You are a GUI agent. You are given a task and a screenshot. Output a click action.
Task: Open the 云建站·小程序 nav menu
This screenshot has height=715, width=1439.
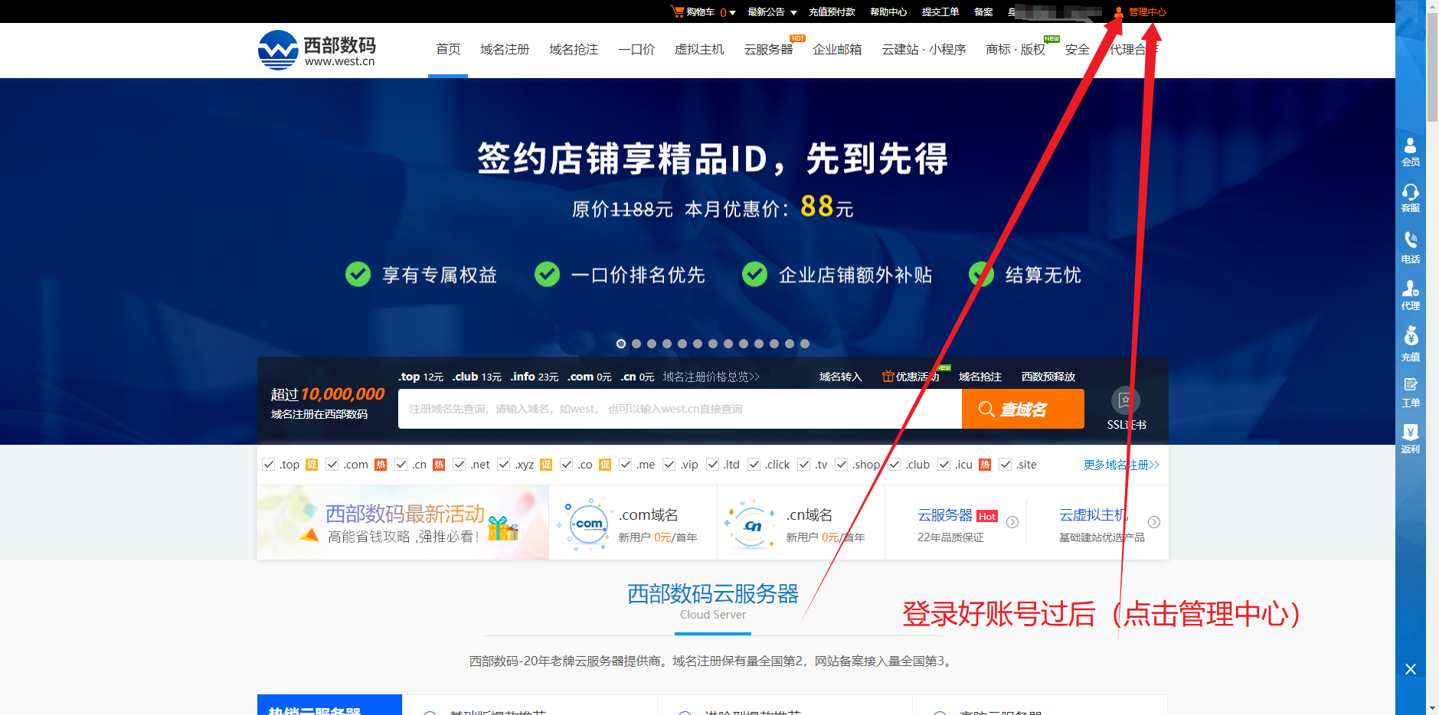924,49
